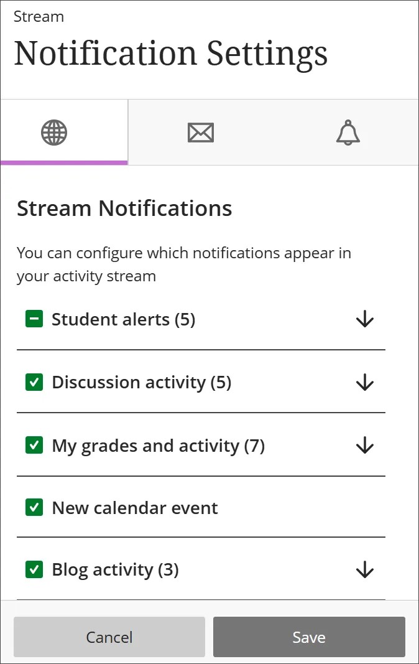This screenshot has width=419, height=664.
Task: Click the push notifications bell icon
Action: tap(348, 132)
